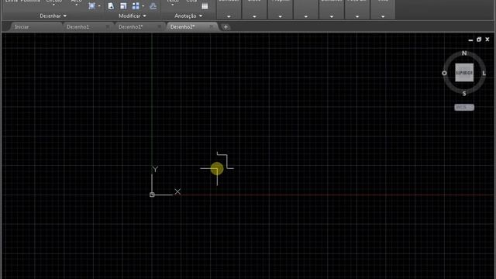496x279 pixels.
Task: Click the Table icon in Anotação panel
Action: point(205,6)
